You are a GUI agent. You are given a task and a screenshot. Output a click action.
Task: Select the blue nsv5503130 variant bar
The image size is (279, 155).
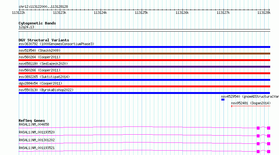pyautogui.click(x=144, y=93)
